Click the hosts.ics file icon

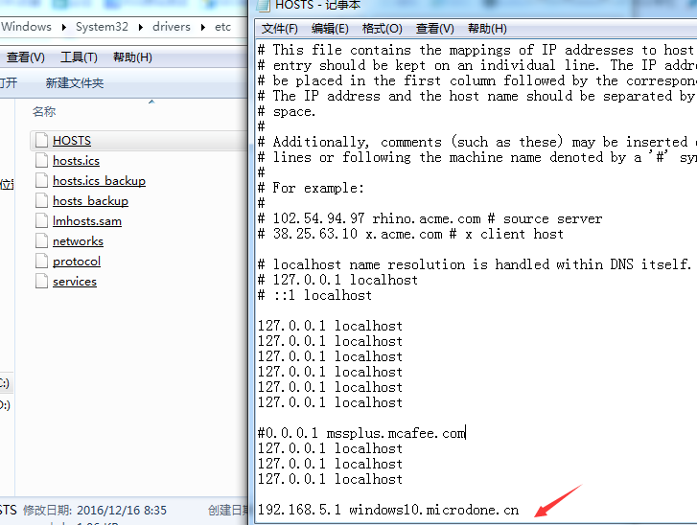coord(40,161)
